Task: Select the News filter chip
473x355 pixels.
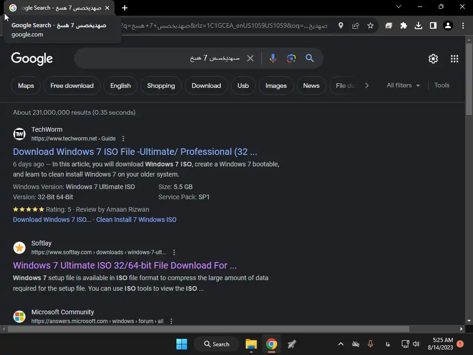Action: click(311, 86)
